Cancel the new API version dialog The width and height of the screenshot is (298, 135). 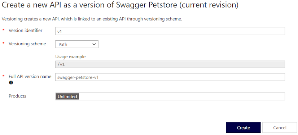point(280,127)
